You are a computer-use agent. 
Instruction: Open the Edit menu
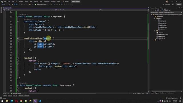click(9, 2)
